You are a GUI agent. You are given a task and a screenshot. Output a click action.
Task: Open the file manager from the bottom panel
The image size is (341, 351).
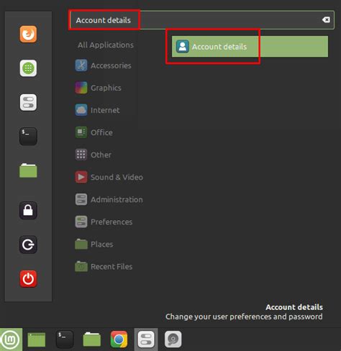[x=92, y=339]
